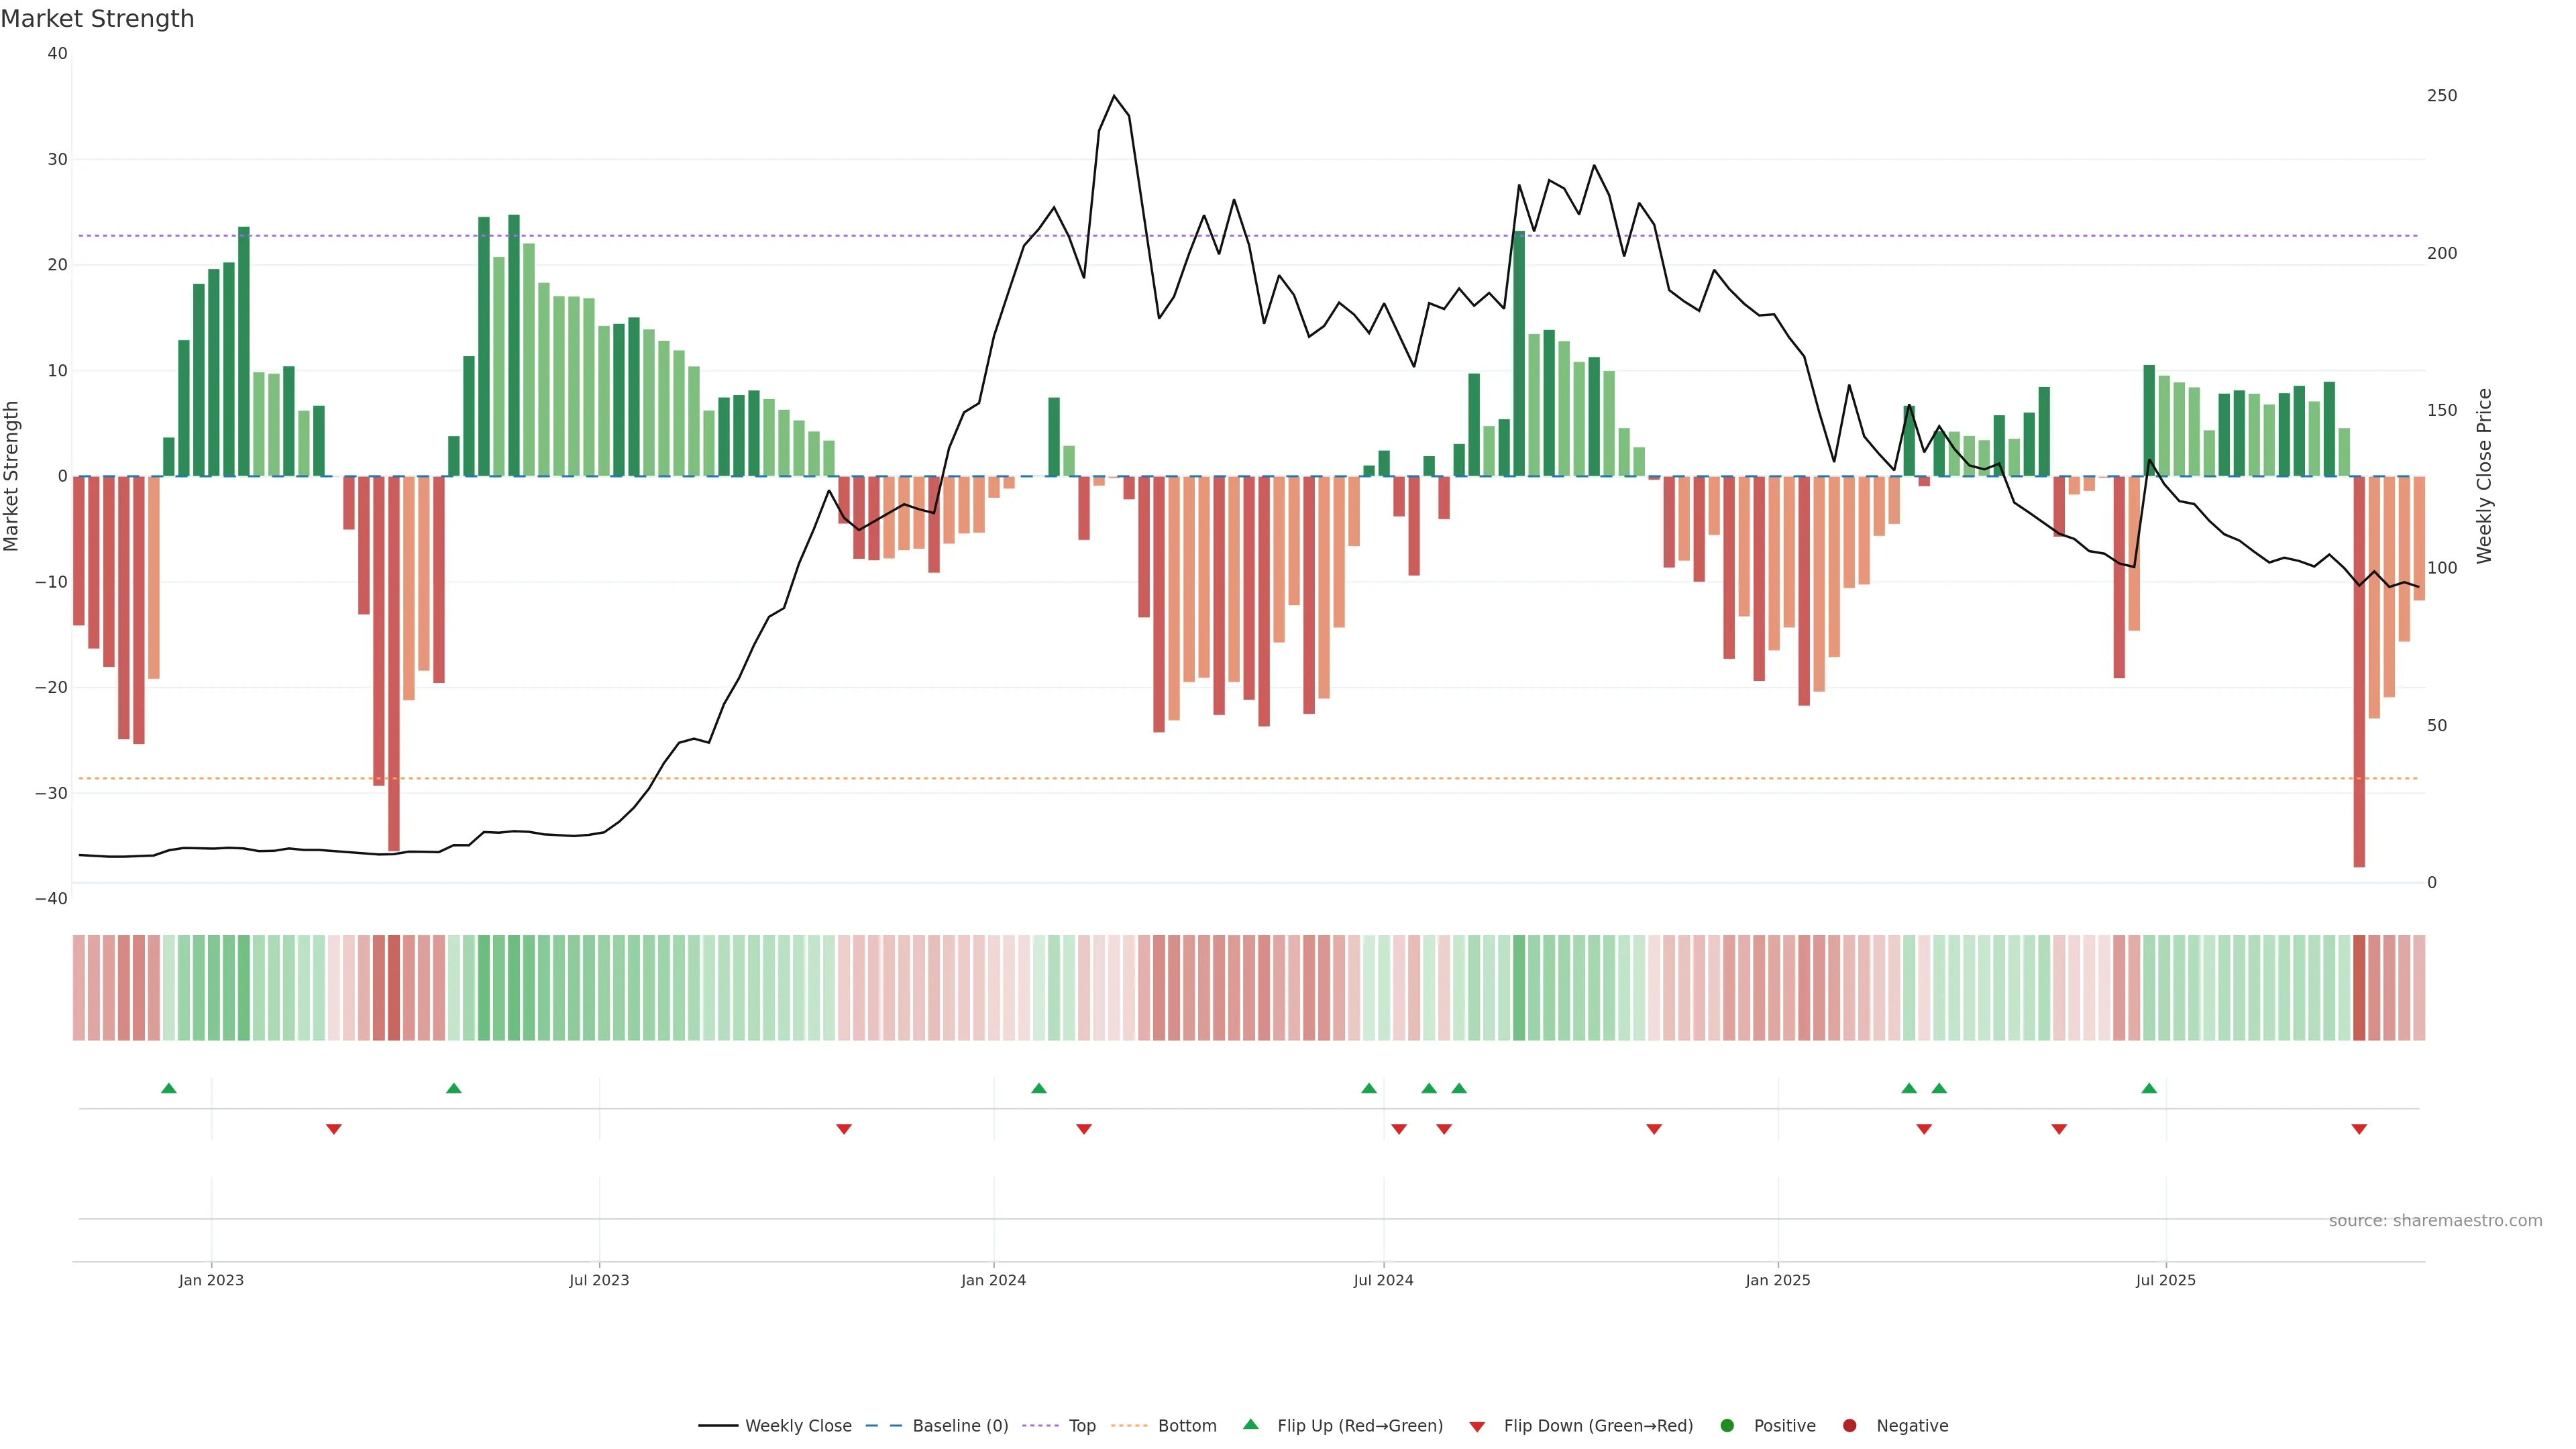Click the leftmost red flip-down triangle marker
Screen dimensions: 2576x1449
tap(334, 1129)
